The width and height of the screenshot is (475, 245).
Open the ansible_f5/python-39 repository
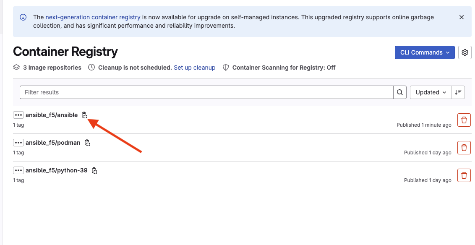pos(56,170)
